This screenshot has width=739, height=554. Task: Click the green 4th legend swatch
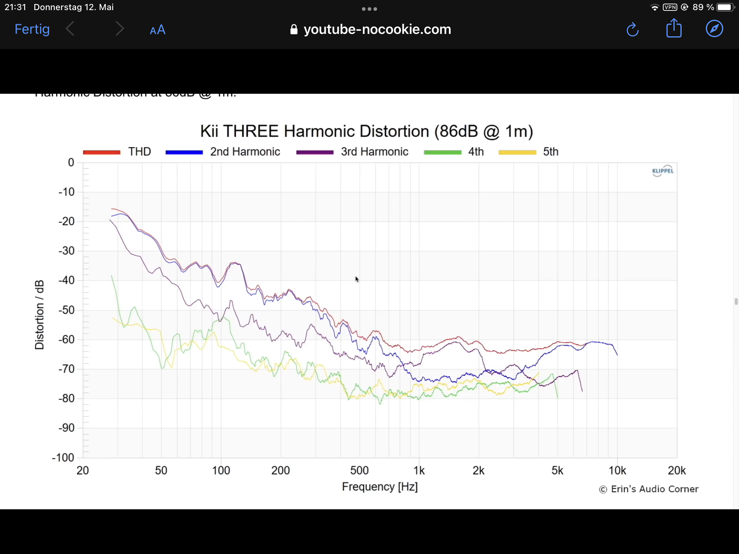442,152
